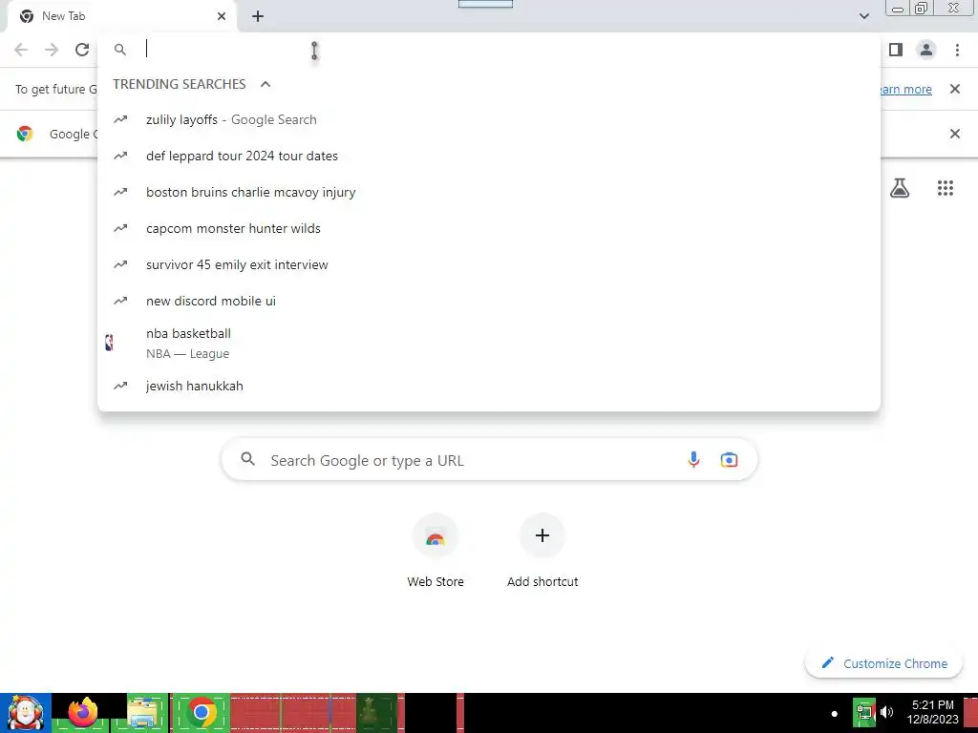Click the Chrome logo in the notification bar

point(25,134)
